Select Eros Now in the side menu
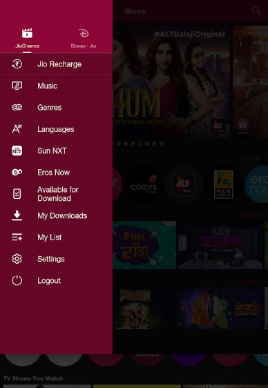 (53, 172)
